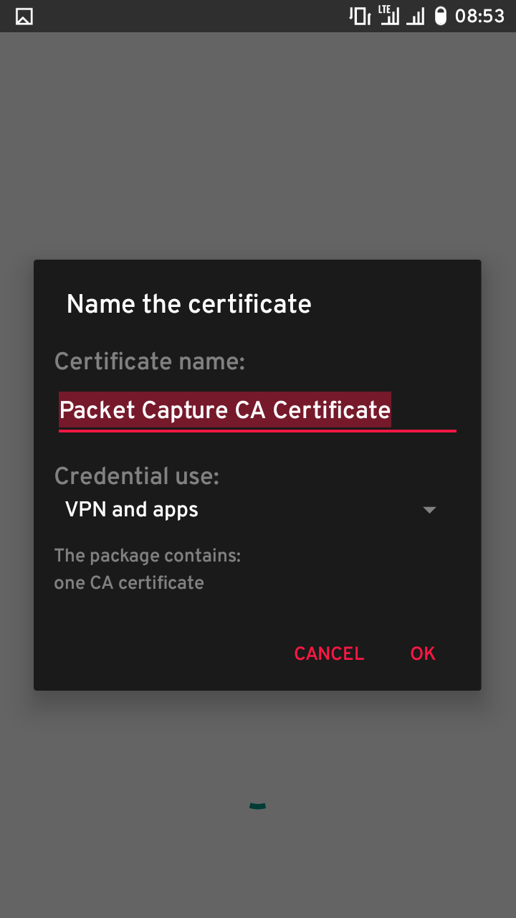Tap the clock showing 08:53
516x918 pixels.
pos(477,16)
